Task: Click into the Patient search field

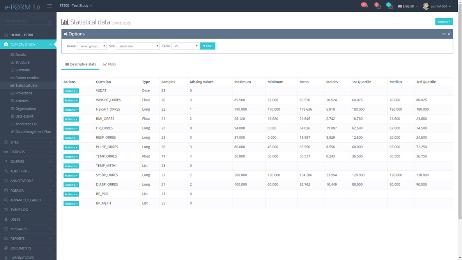Action: [24, 21]
